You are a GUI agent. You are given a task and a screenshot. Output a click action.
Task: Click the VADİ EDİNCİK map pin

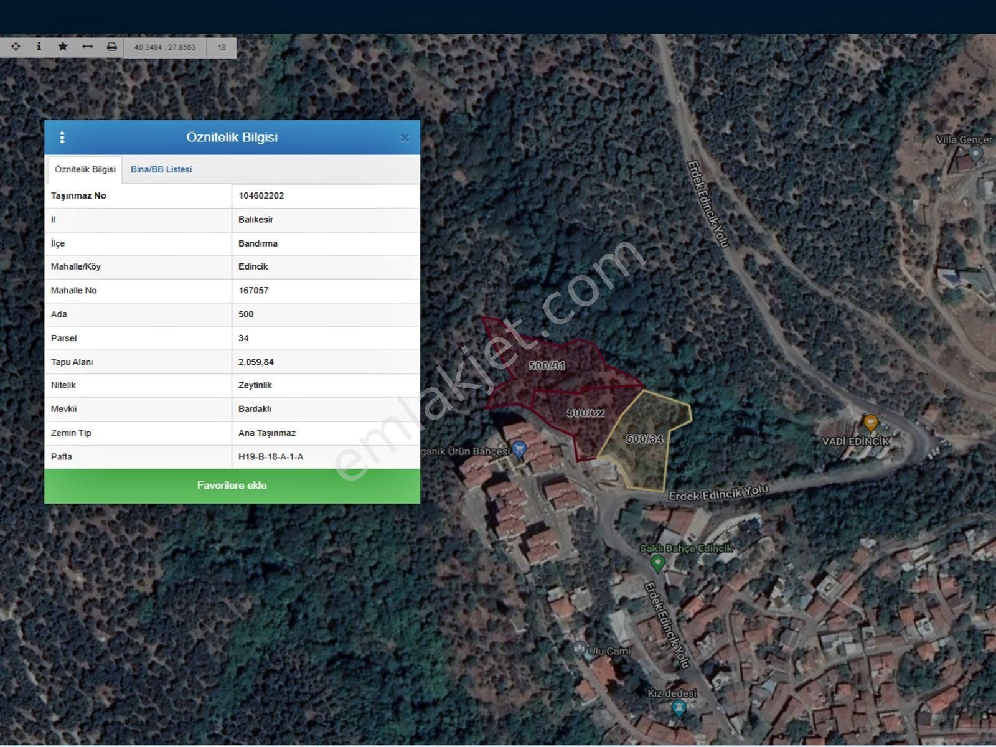(870, 424)
